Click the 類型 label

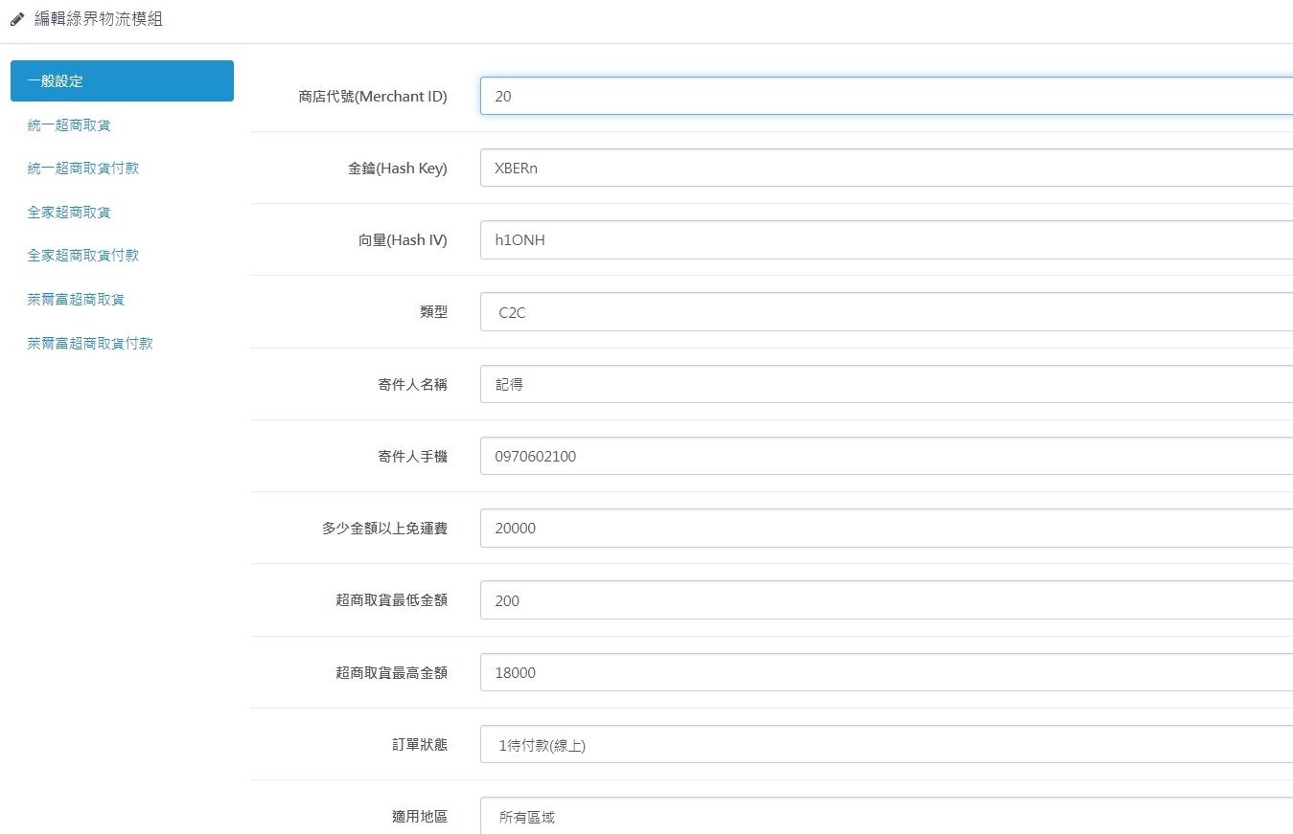433,312
